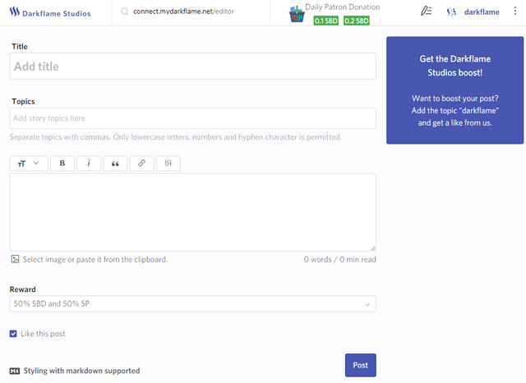
Task: Click the story topics input
Action: point(192,118)
